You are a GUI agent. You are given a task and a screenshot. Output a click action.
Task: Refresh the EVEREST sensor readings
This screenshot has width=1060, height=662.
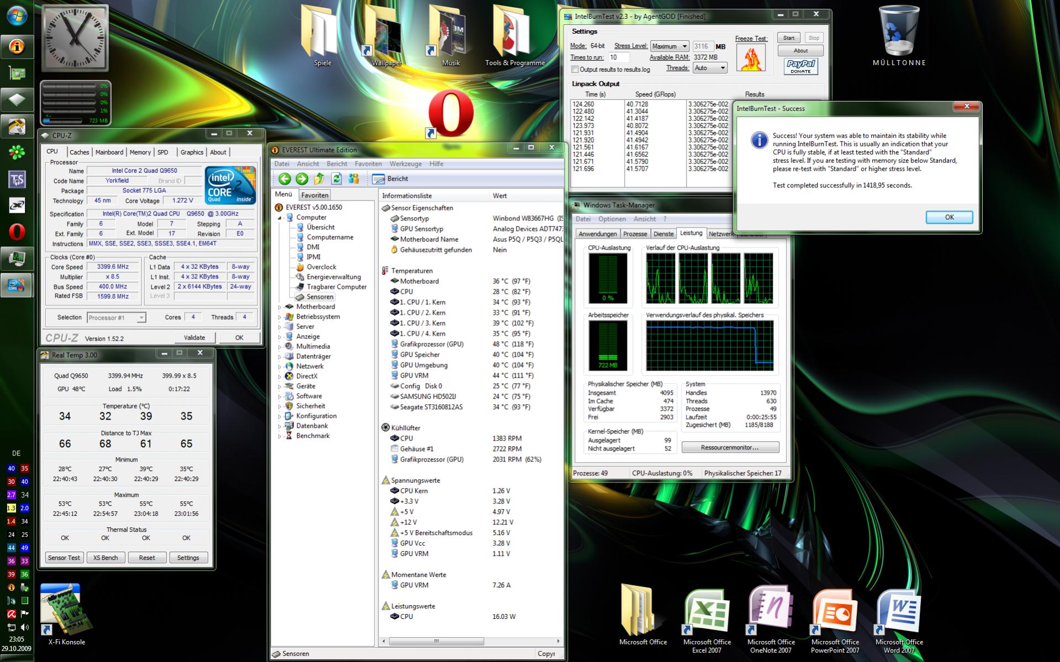[x=336, y=178]
